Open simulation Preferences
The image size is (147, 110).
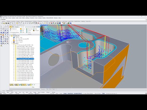coord(13,29)
